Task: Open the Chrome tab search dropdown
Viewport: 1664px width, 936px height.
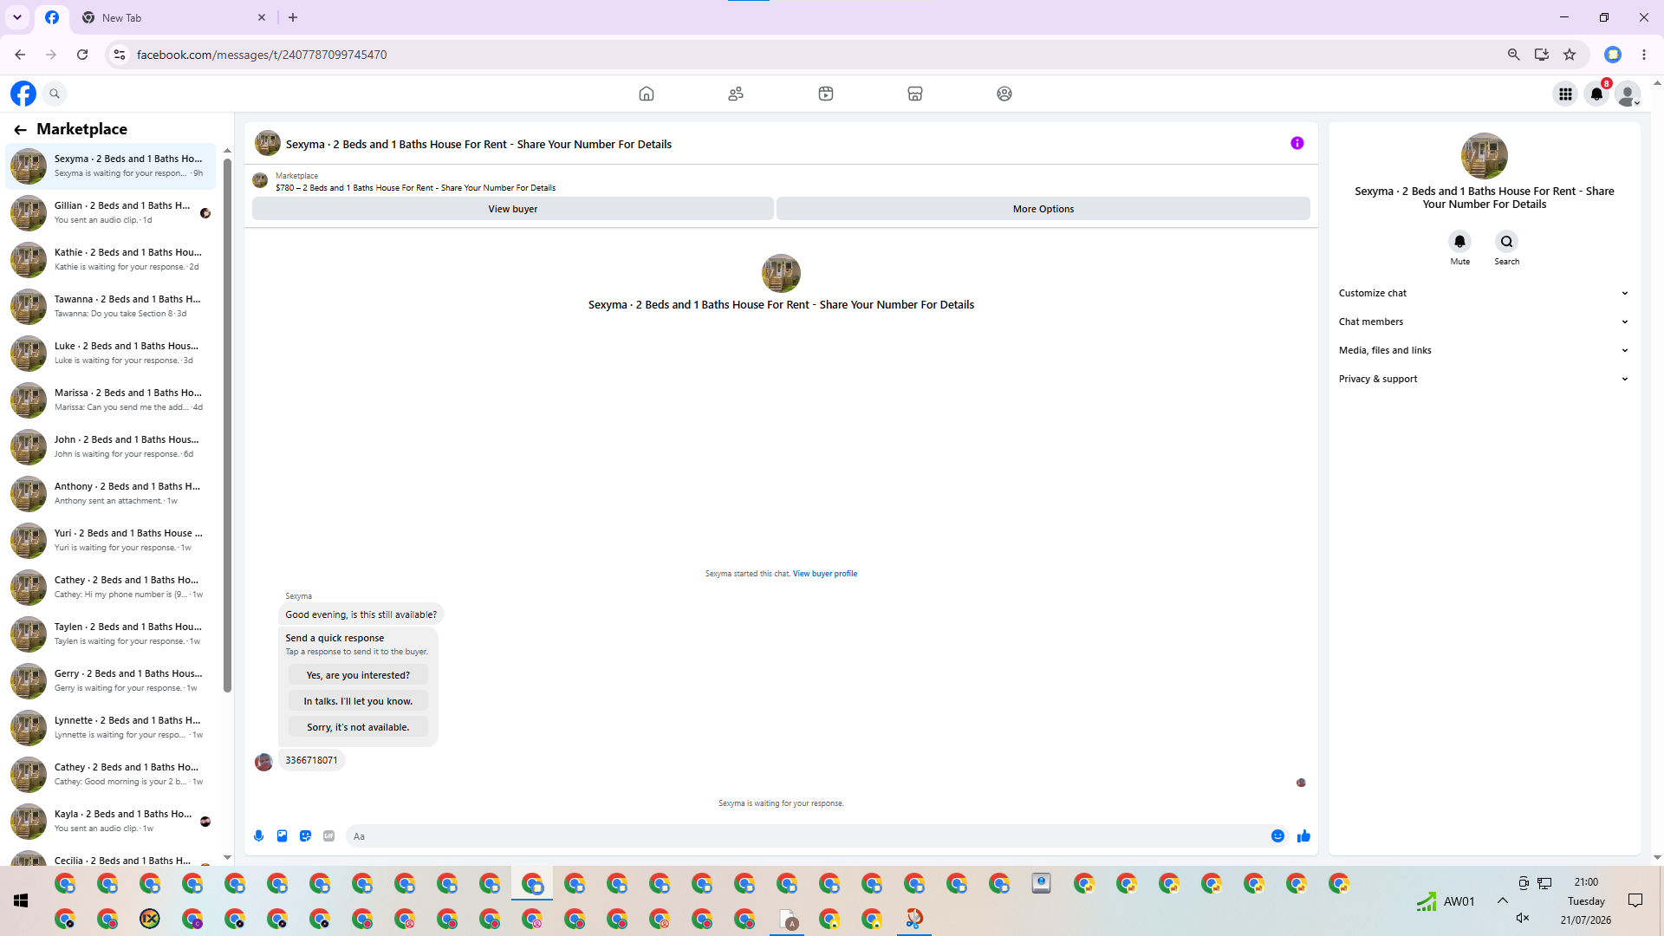Action: (17, 17)
